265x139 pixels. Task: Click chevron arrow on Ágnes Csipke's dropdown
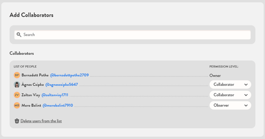pyautogui.click(x=246, y=85)
